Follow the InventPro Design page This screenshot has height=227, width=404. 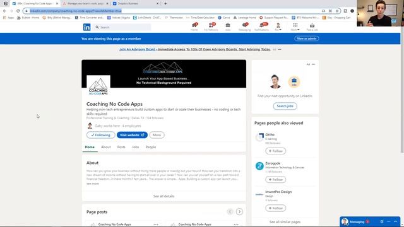pos(275,208)
